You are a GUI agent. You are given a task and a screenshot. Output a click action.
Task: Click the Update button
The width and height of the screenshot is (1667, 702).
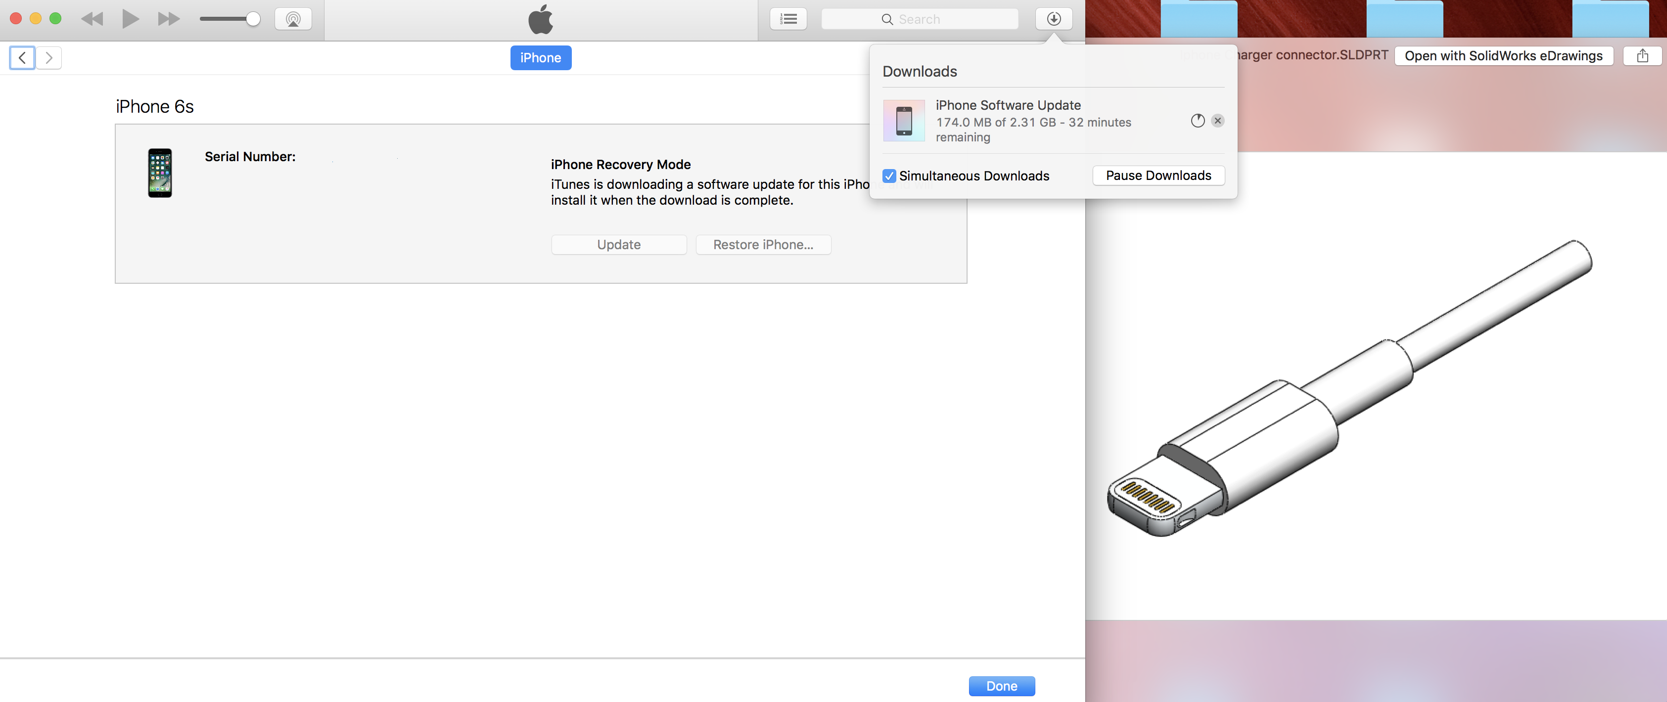click(619, 245)
